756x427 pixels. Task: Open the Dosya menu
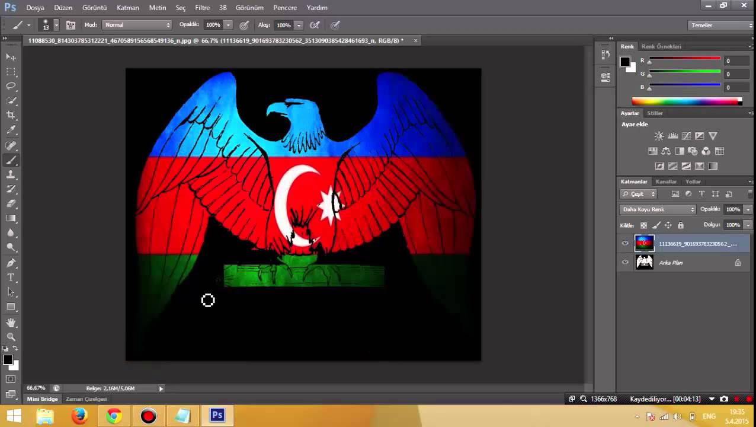35,8
